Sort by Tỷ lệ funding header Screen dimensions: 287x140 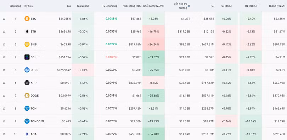[x=110, y=6]
